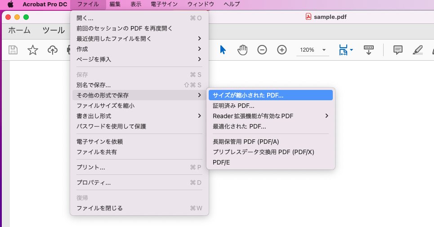Click the star bookmark icon
434x227 pixels.
(33, 50)
